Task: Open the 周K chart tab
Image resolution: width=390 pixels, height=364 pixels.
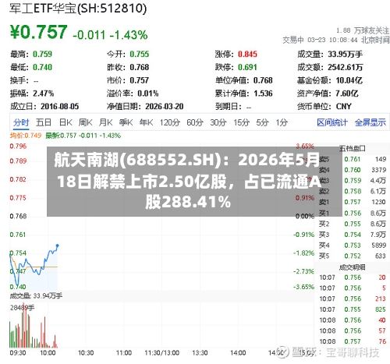Action: point(86,122)
